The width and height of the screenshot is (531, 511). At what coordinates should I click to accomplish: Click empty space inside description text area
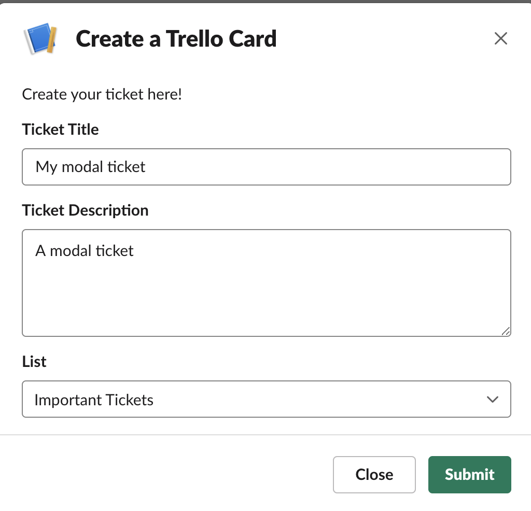pyautogui.click(x=266, y=298)
